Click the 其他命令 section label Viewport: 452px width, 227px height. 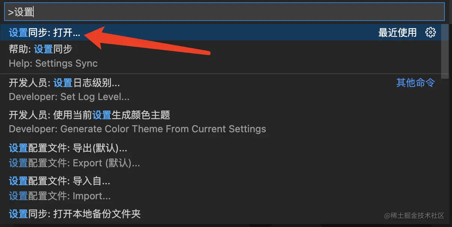pyautogui.click(x=416, y=82)
